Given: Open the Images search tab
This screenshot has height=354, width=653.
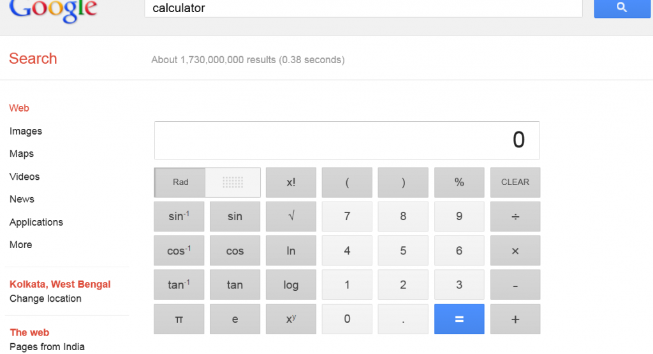Looking at the screenshot, I should point(26,131).
